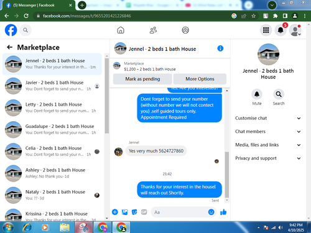
Task: Click the browser address bar URL
Action: click(86, 16)
